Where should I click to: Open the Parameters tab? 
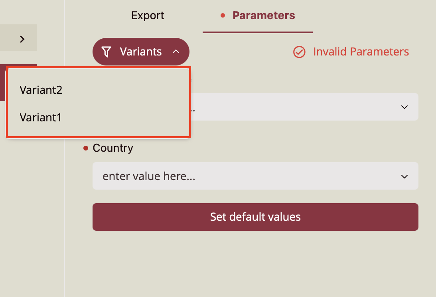263,16
